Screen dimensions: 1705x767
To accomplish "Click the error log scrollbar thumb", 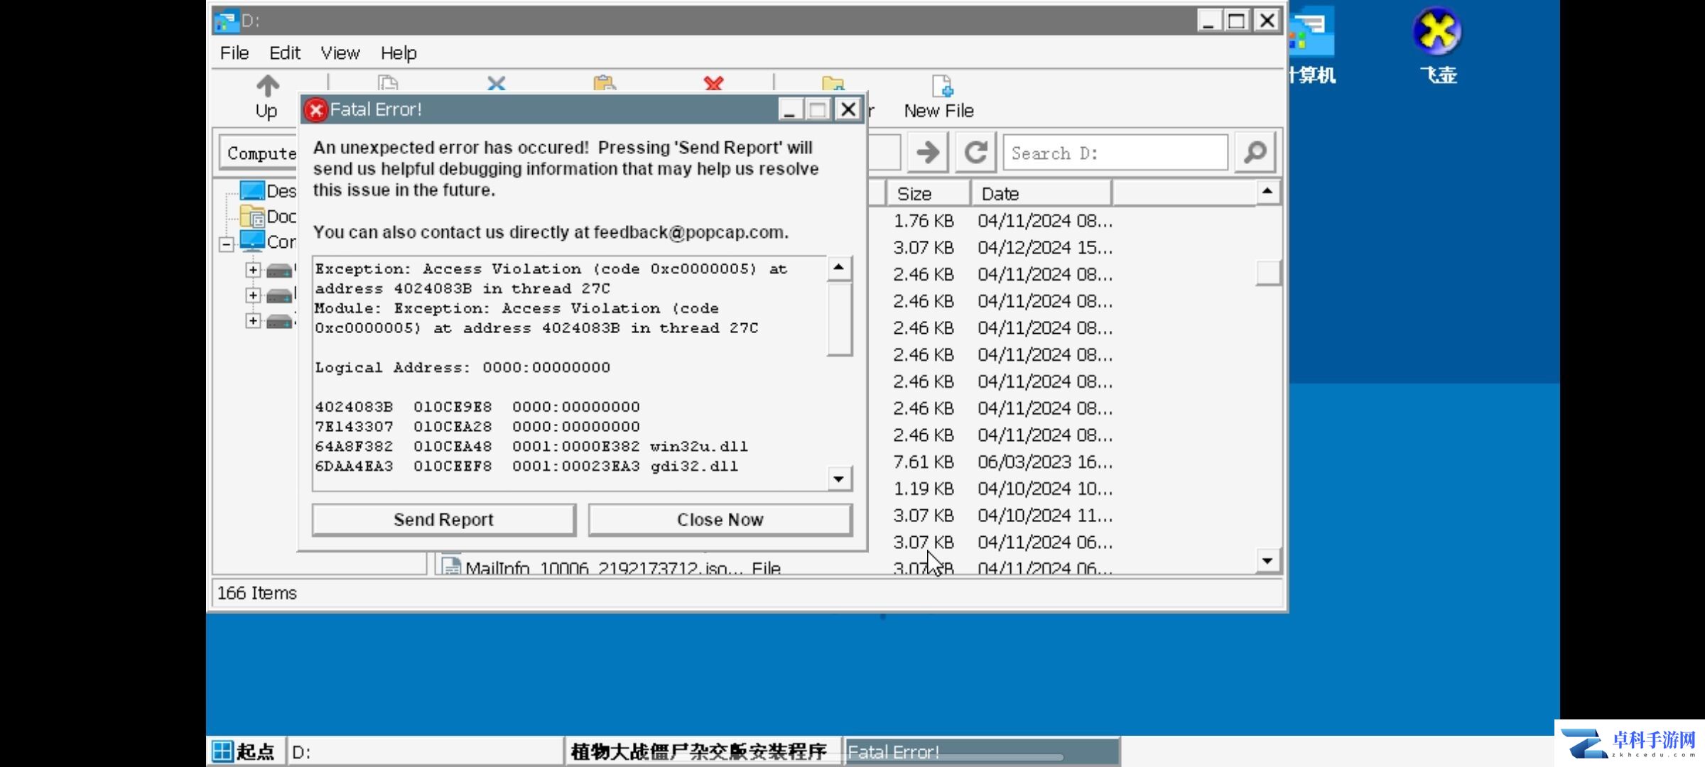I will pyautogui.click(x=839, y=319).
